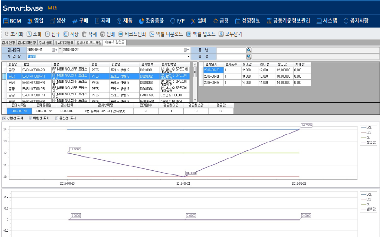Click the 품번 search magnifier icon
380x237 pixels.
click(249, 50)
